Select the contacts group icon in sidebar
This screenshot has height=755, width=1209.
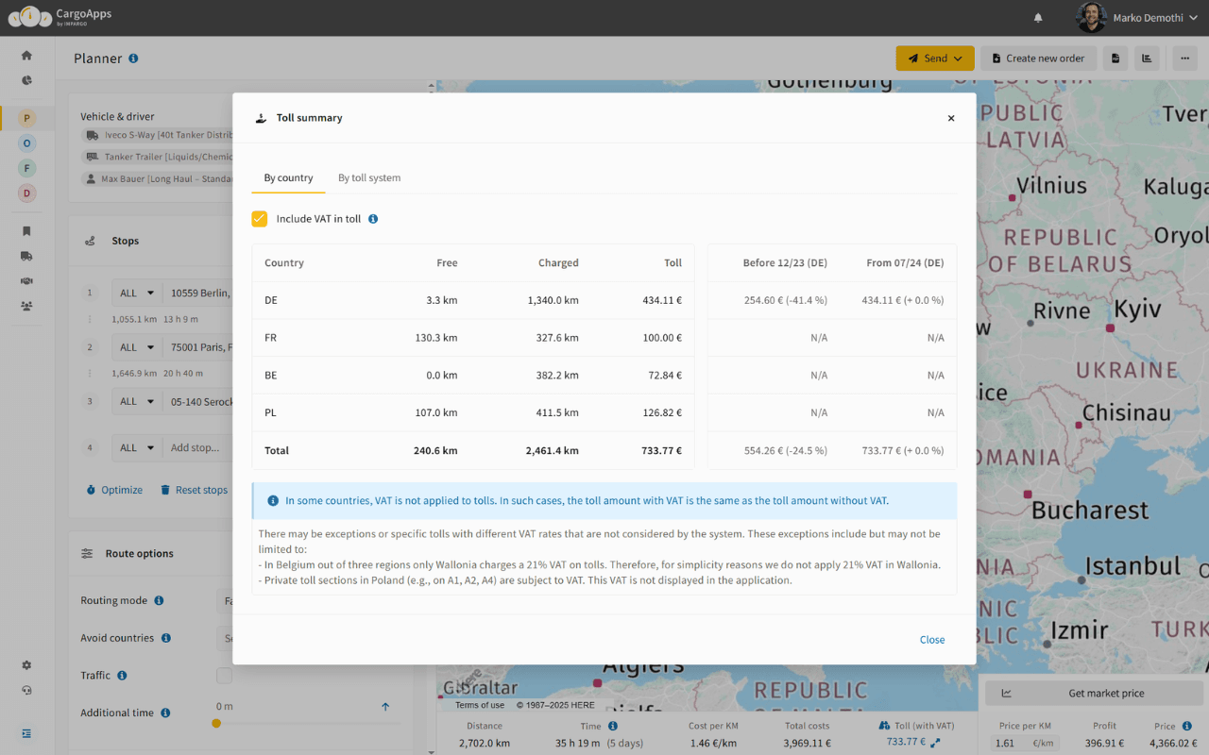(26, 306)
